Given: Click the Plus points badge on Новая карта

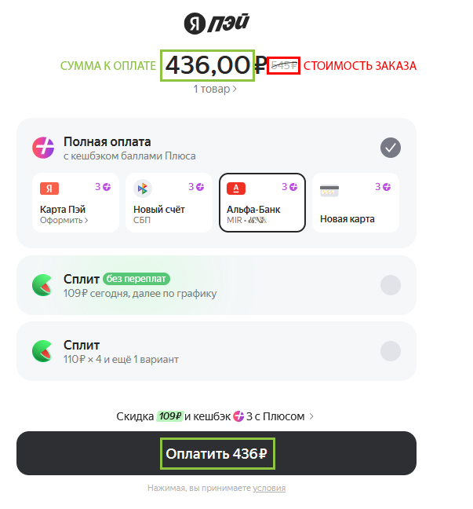Looking at the screenshot, I should (x=383, y=187).
